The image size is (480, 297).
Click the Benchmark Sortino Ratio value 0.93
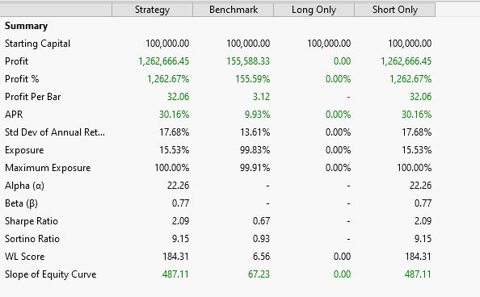[x=261, y=239]
